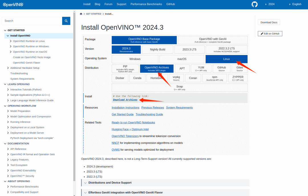Expand OpenVINO Runtime on Windows node
The image size is (308, 196).
click(x=11, y=47)
